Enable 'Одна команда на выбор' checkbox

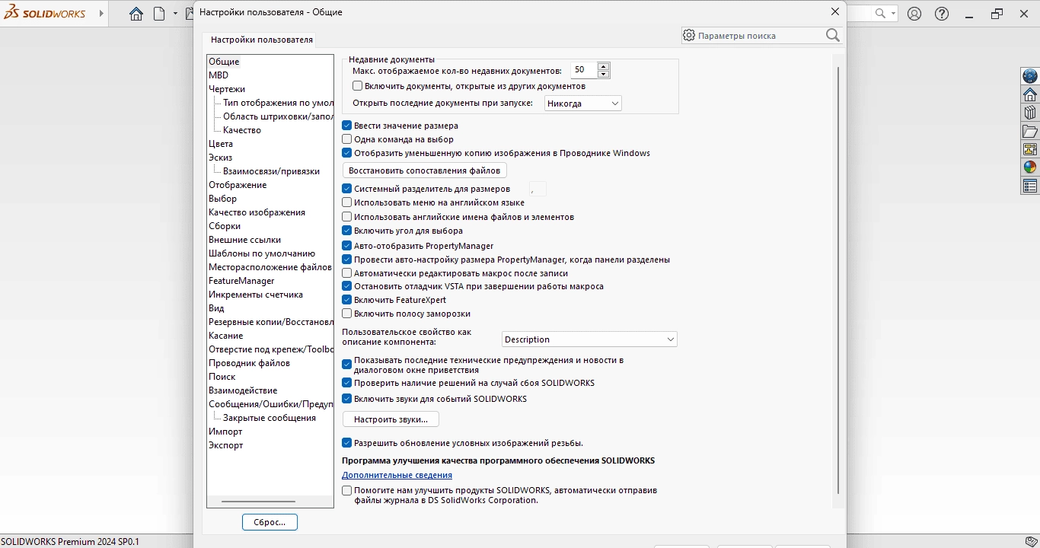pyautogui.click(x=347, y=139)
